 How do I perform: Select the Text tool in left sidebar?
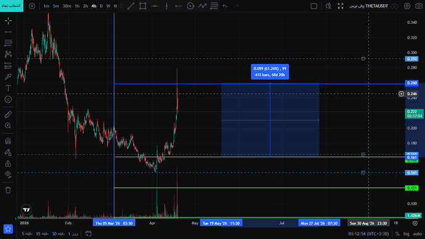8,88
